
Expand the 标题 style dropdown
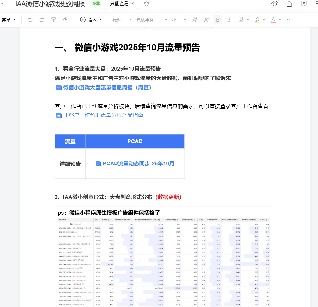coord(122,20)
